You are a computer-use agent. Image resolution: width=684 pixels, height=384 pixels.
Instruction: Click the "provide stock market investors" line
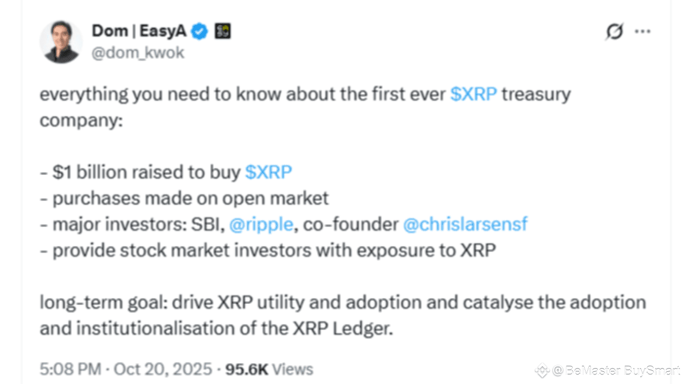pos(268,251)
